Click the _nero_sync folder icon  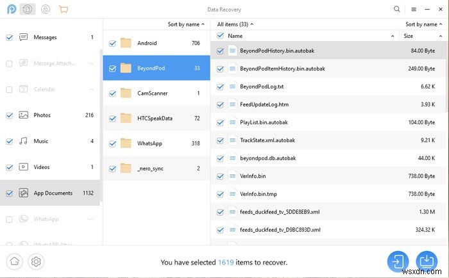tap(126, 168)
